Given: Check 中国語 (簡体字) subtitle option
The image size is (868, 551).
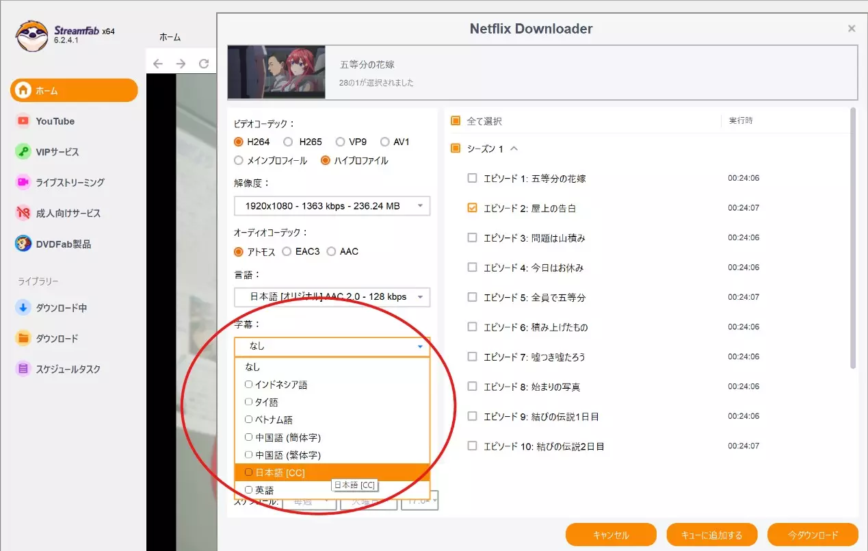Looking at the screenshot, I should click(249, 437).
